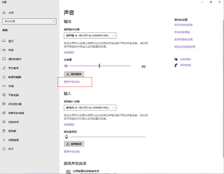Run 疑难解答 troubleshooter for output
The height and width of the screenshot is (174, 224).
tap(74, 74)
